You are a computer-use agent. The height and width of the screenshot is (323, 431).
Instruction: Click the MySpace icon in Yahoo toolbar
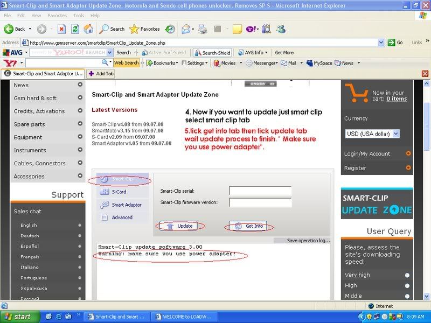pos(309,63)
